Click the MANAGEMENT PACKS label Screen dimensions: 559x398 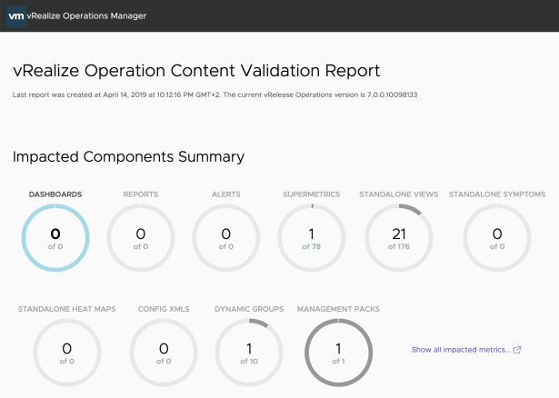pyautogui.click(x=338, y=309)
